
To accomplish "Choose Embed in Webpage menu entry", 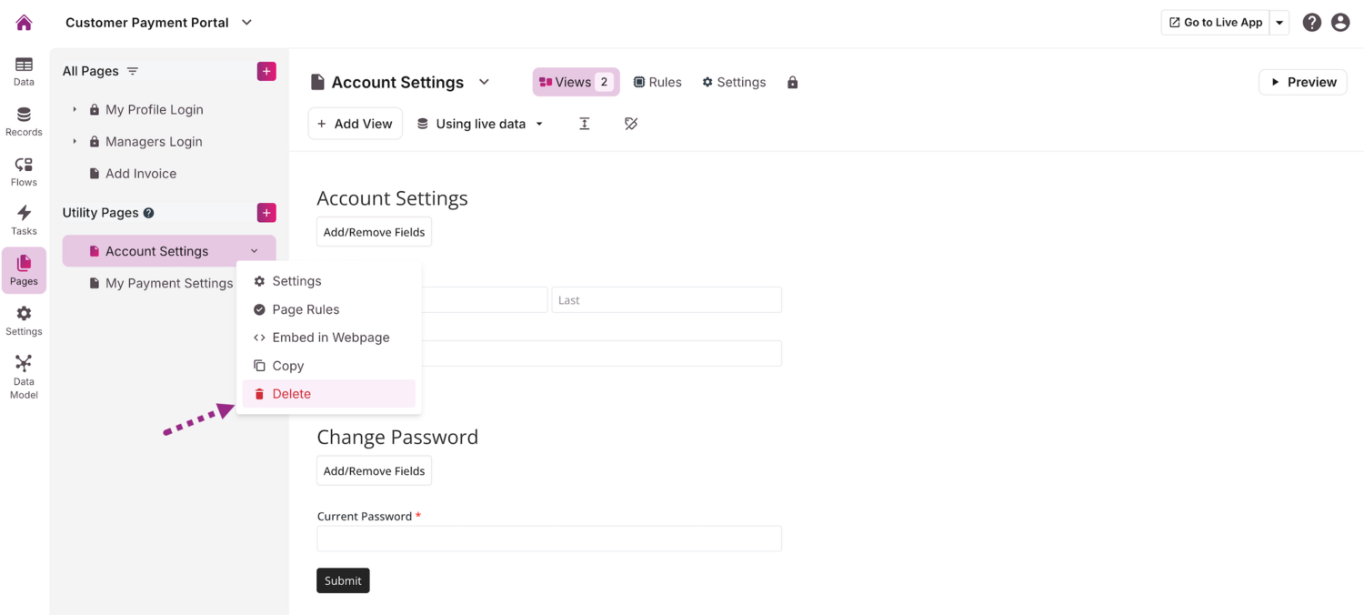I will click(330, 338).
